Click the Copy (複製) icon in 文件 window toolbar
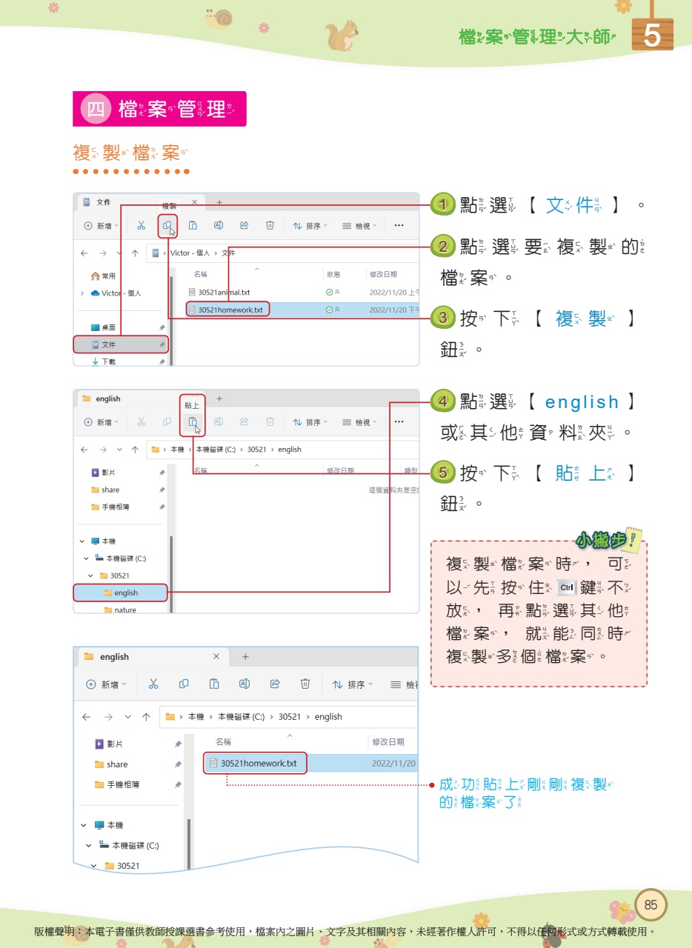Image resolution: width=692 pixels, height=948 pixels. point(167,226)
